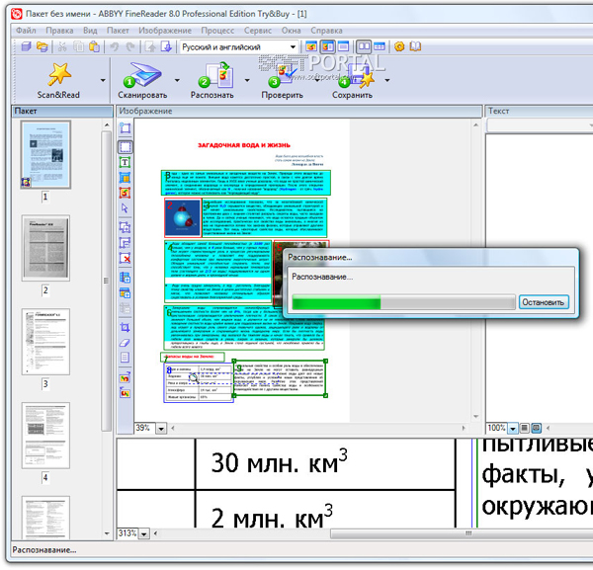Image resolution: width=593 pixels, height=570 pixels.
Task: Start scanning with the Сканировать button
Action: click(x=142, y=80)
